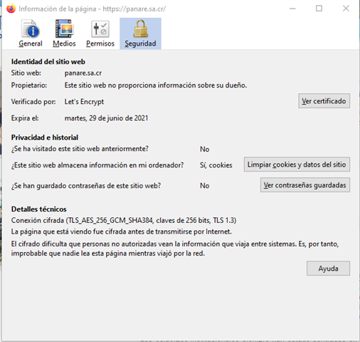Viewport: 360px width, 342px height.
Task: Click the Permisos tab label
Action: [100, 43]
